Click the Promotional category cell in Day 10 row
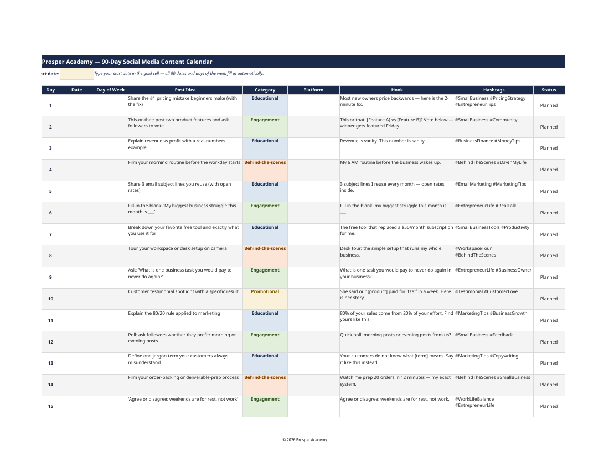 pos(265,299)
